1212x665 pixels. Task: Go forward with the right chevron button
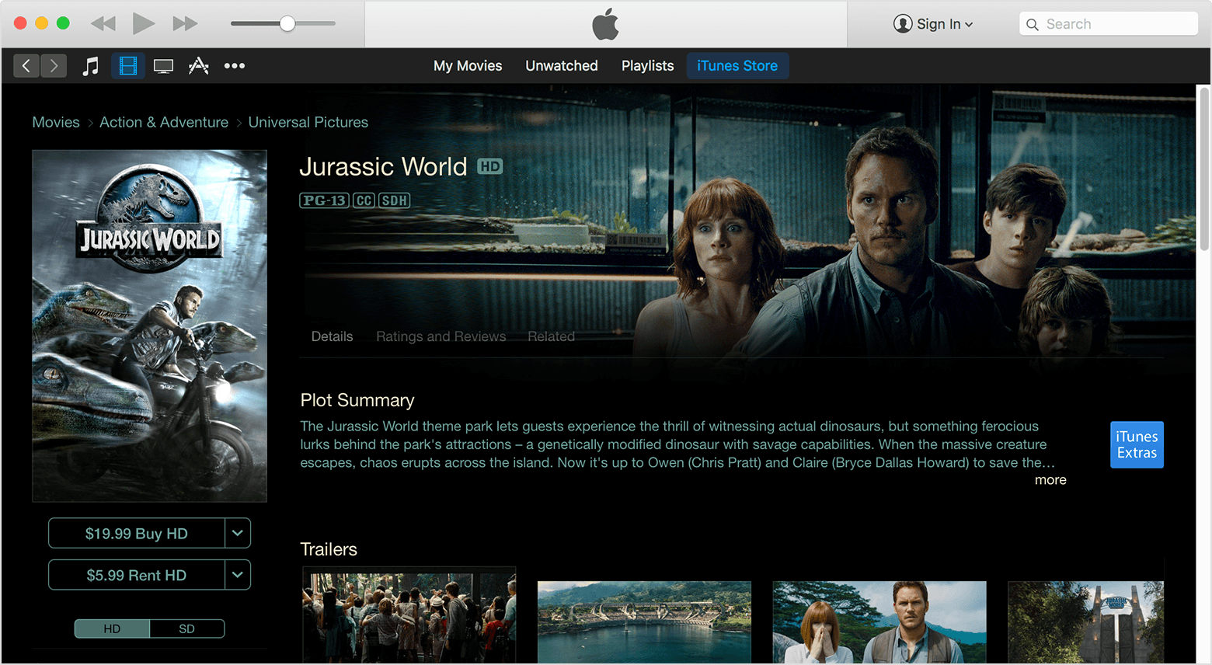tap(54, 66)
